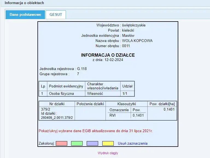This screenshot has width=210, height=158.
Task: Click the Własność ownership cell
Action: (x=95, y=93)
